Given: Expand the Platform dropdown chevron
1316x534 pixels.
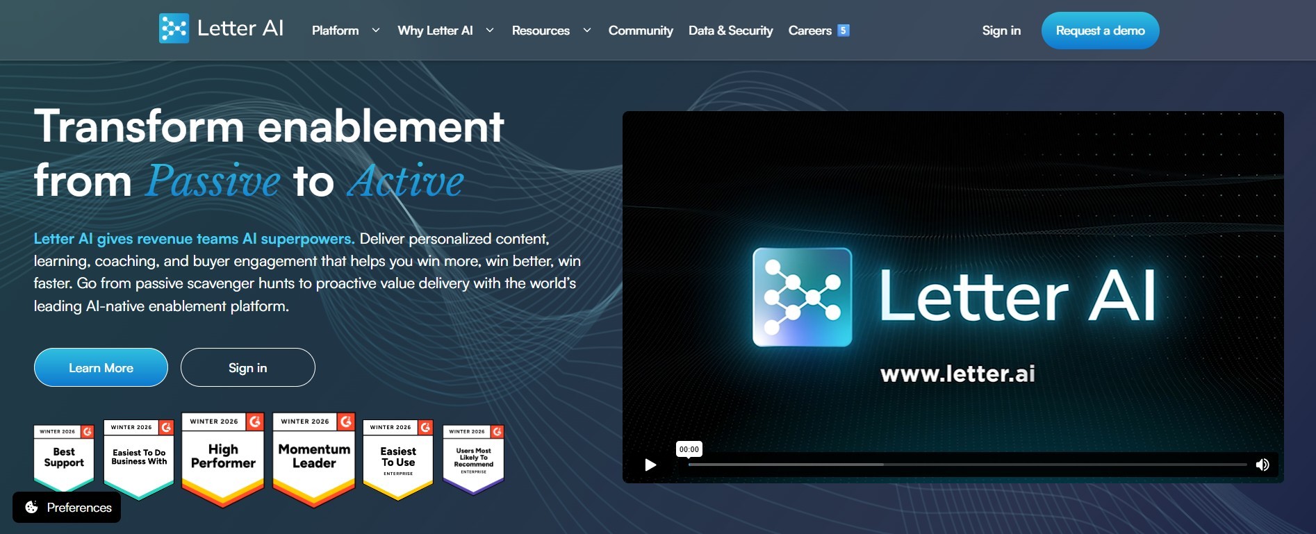Looking at the screenshot, I should (x=376, y=31).
